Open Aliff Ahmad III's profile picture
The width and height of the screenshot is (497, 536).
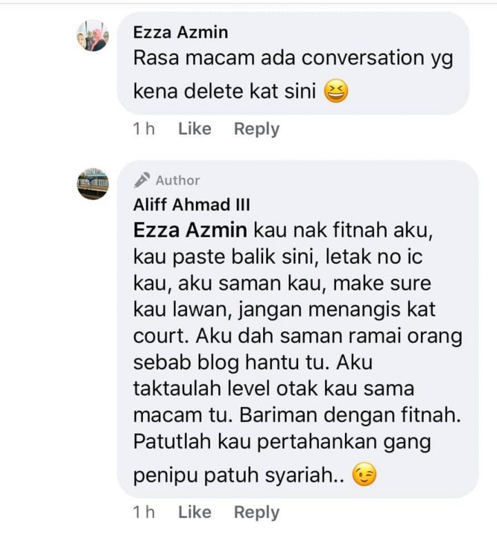coord(93,183)
